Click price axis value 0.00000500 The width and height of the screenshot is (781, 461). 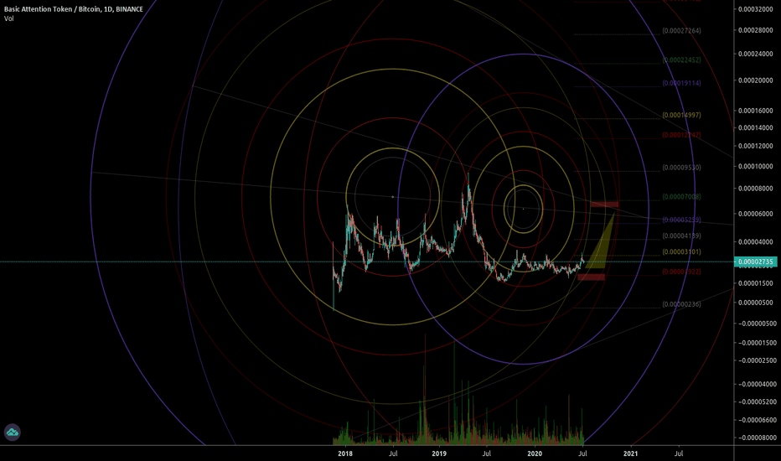click(756, 303)
